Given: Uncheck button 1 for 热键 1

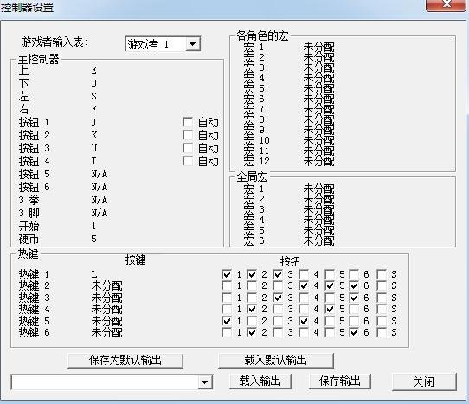Looking at the screenshot, I should (227, 274).
